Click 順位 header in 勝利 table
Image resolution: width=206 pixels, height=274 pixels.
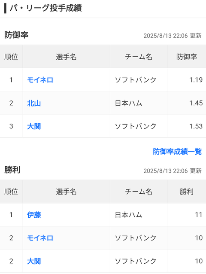click(11, 192)
